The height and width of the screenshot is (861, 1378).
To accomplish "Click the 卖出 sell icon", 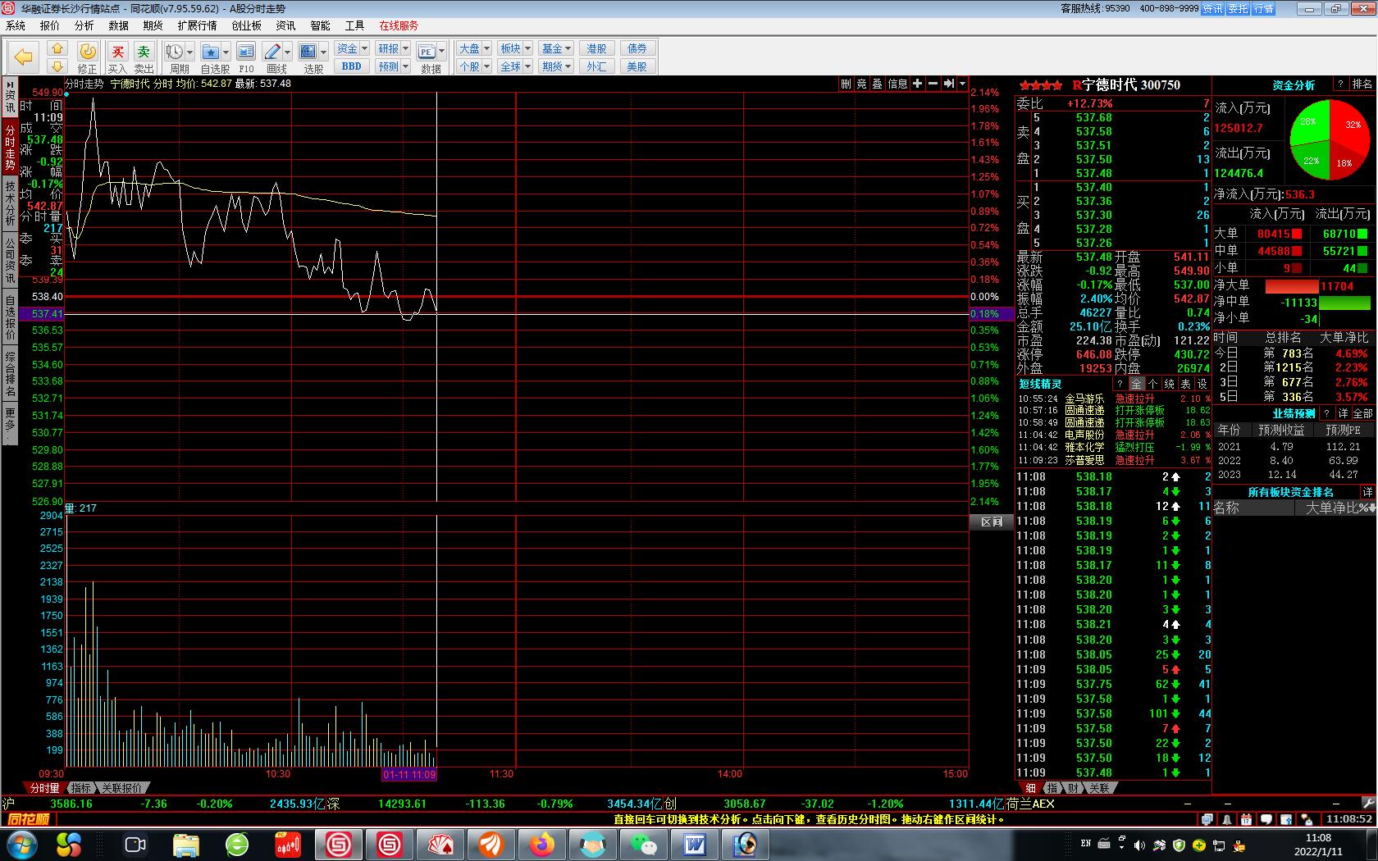I will point(144,57).
